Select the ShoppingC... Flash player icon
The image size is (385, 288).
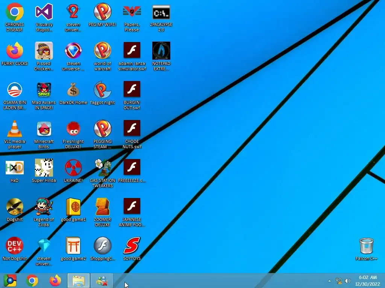click(102, 245)
